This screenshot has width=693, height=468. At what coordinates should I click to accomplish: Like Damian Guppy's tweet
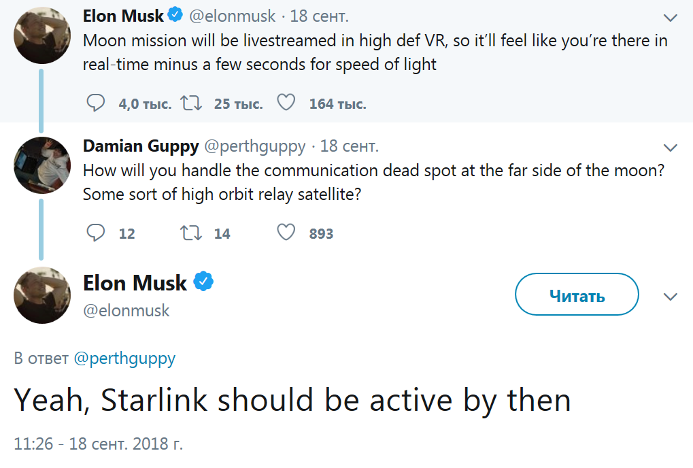click(286, 233)
